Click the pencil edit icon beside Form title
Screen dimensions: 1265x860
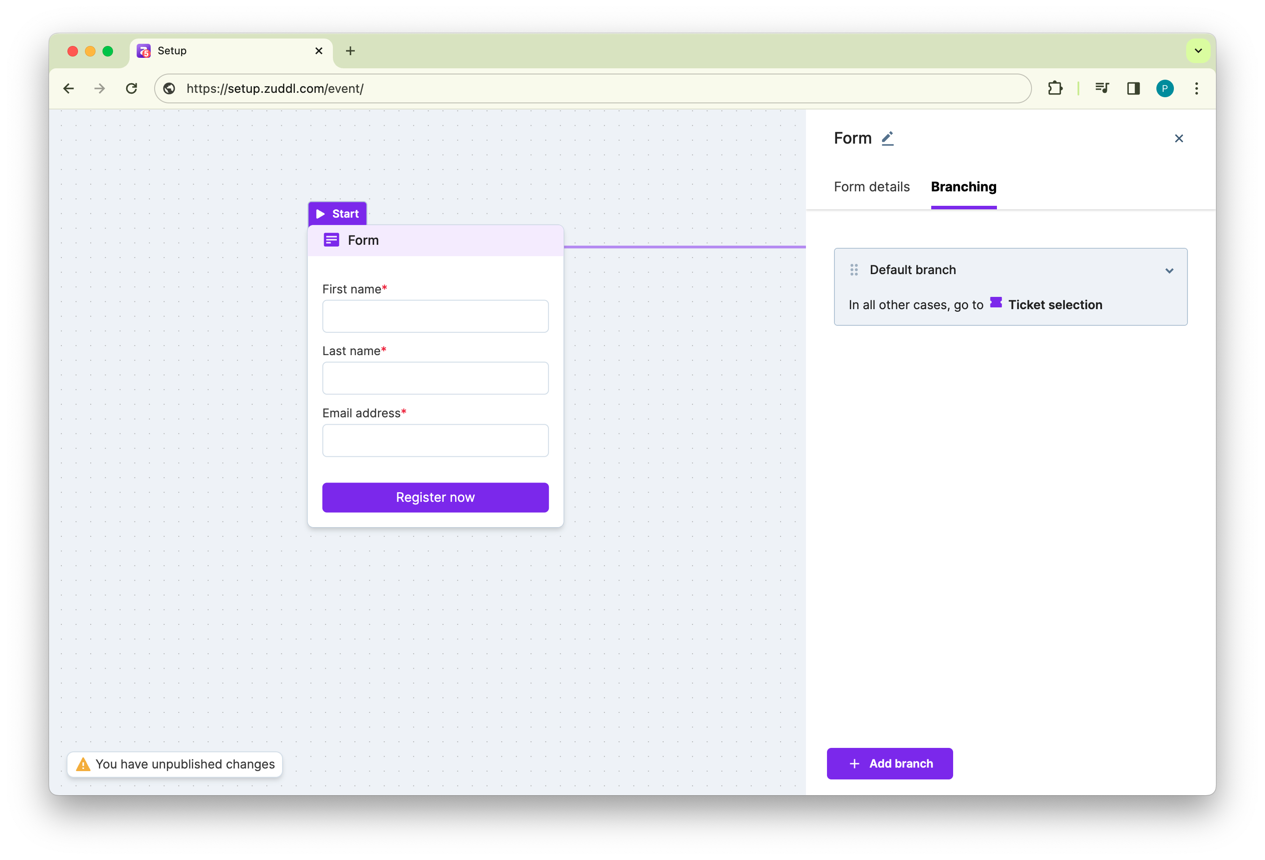pos(887,138)
